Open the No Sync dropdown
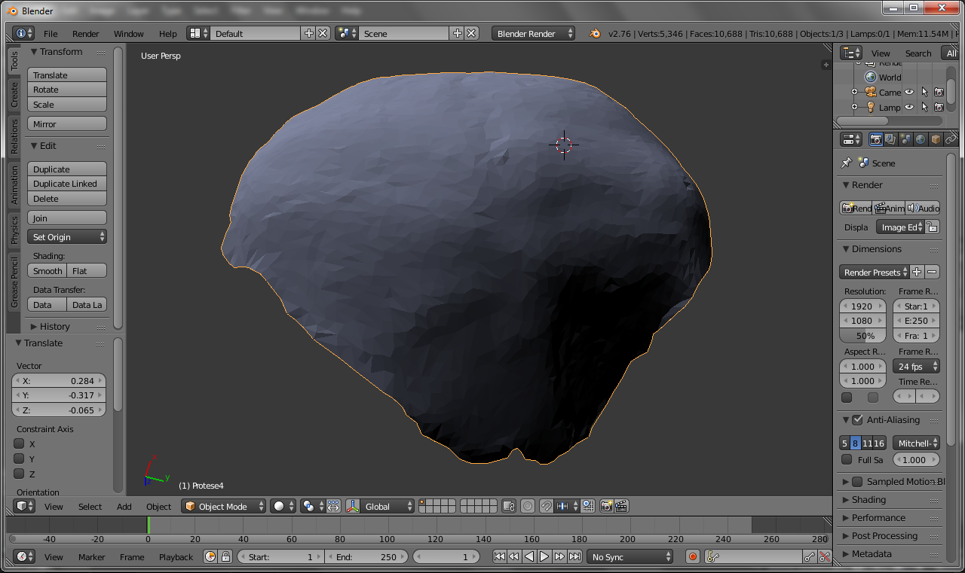 (x=631, y=557)
